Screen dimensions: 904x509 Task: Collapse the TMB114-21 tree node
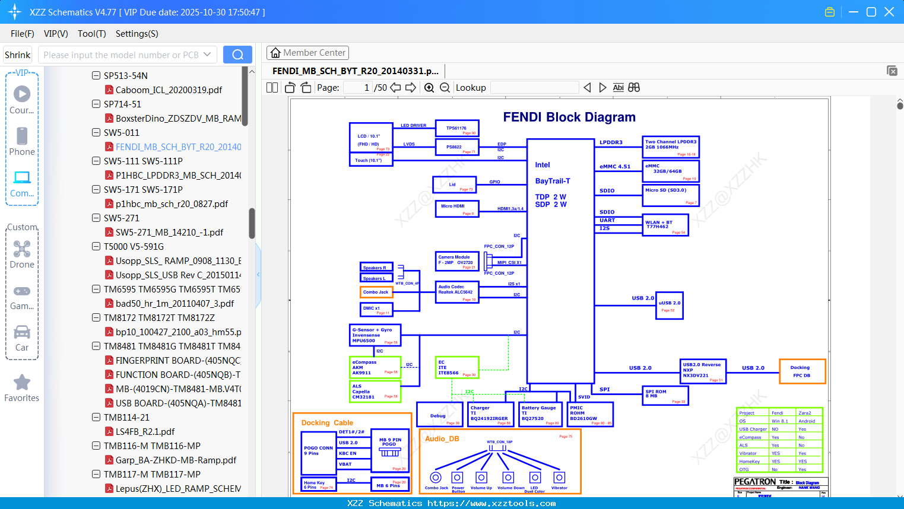click(x=96, y=417)
